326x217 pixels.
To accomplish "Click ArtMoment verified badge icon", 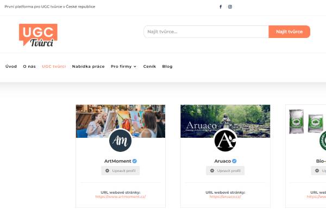I will point(135,161).
